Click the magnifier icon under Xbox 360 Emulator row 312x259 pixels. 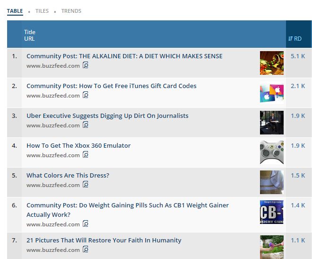[86, 155]
